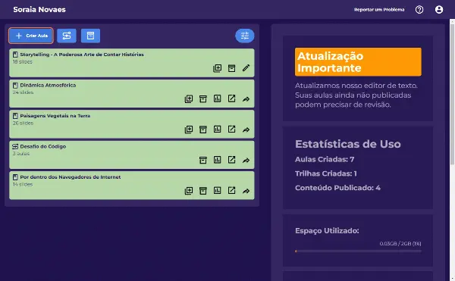Click the Conteúdo Publicado: 4 statistic
This screenshot has width=455, height=281.
point(337,188)
